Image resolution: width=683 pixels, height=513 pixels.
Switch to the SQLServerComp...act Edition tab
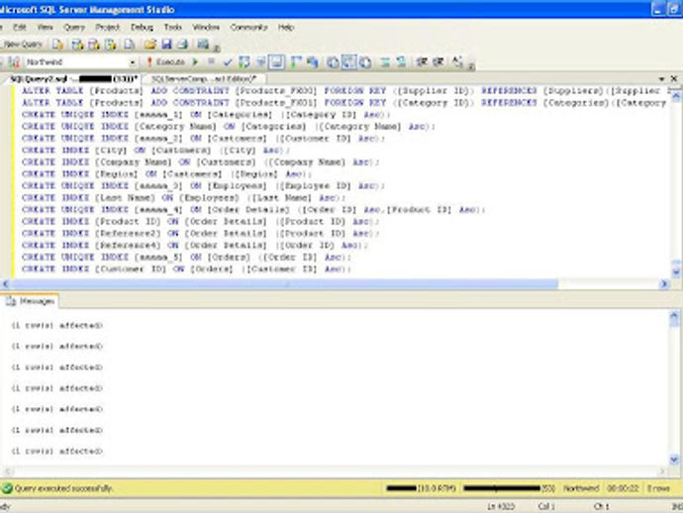[204, 79]
